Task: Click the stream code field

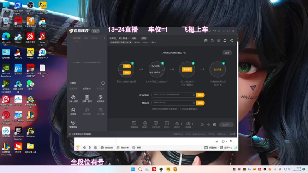Action: click(174, 103)
